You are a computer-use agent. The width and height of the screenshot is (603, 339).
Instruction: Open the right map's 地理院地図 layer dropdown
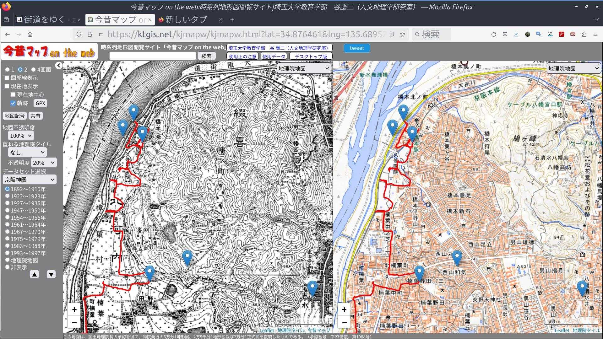click(573, 68)
